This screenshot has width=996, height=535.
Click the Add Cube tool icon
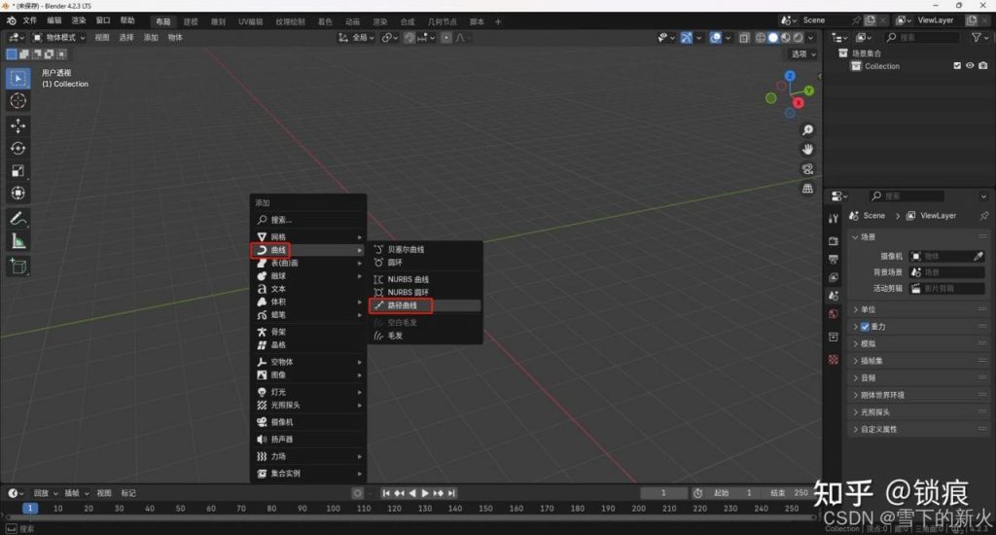coord(18,266)
